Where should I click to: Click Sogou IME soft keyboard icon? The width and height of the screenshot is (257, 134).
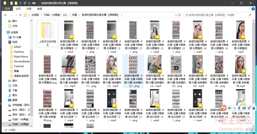point(244,108)
